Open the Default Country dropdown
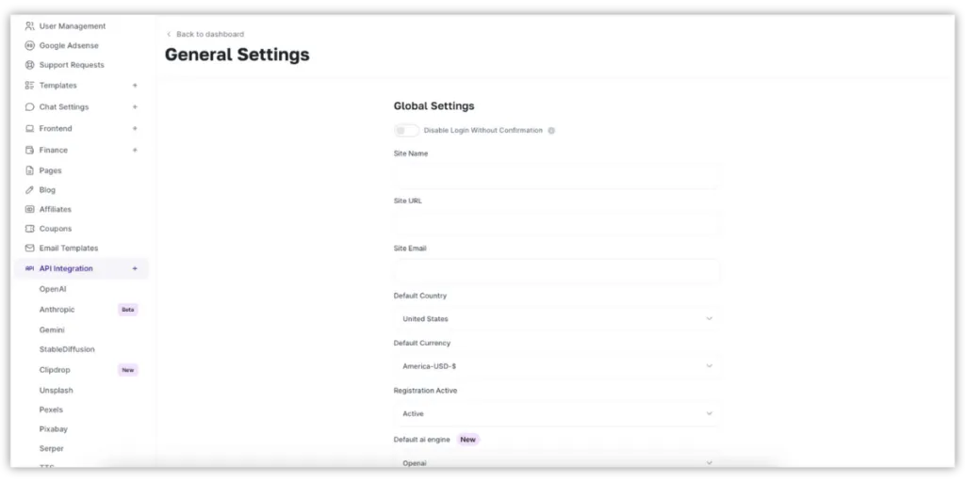Image resolution: width=965 pixels, height=482 pixels. (556, 318)
